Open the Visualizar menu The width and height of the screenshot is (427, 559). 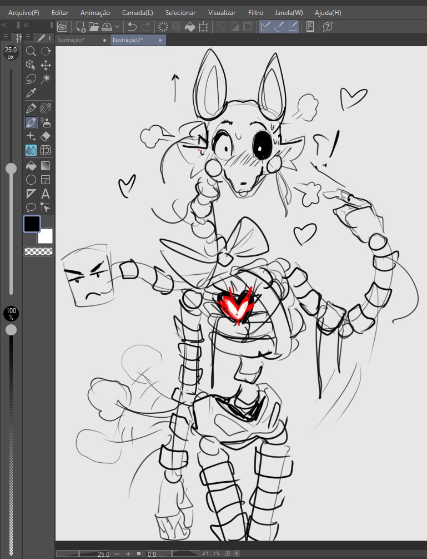(x=222, y=12)
